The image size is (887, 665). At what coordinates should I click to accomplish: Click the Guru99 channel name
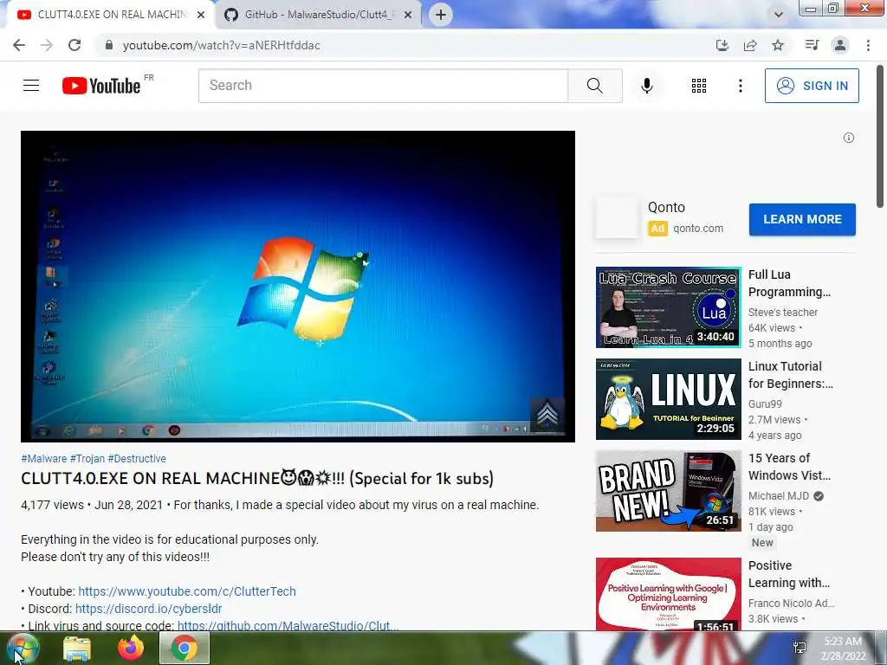(765, 404)
